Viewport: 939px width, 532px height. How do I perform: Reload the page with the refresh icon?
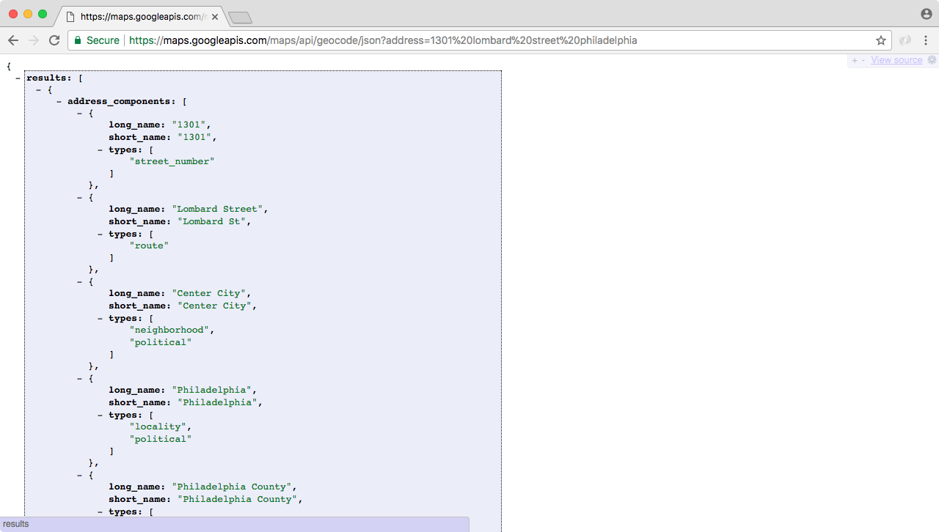tap(54, 40)
